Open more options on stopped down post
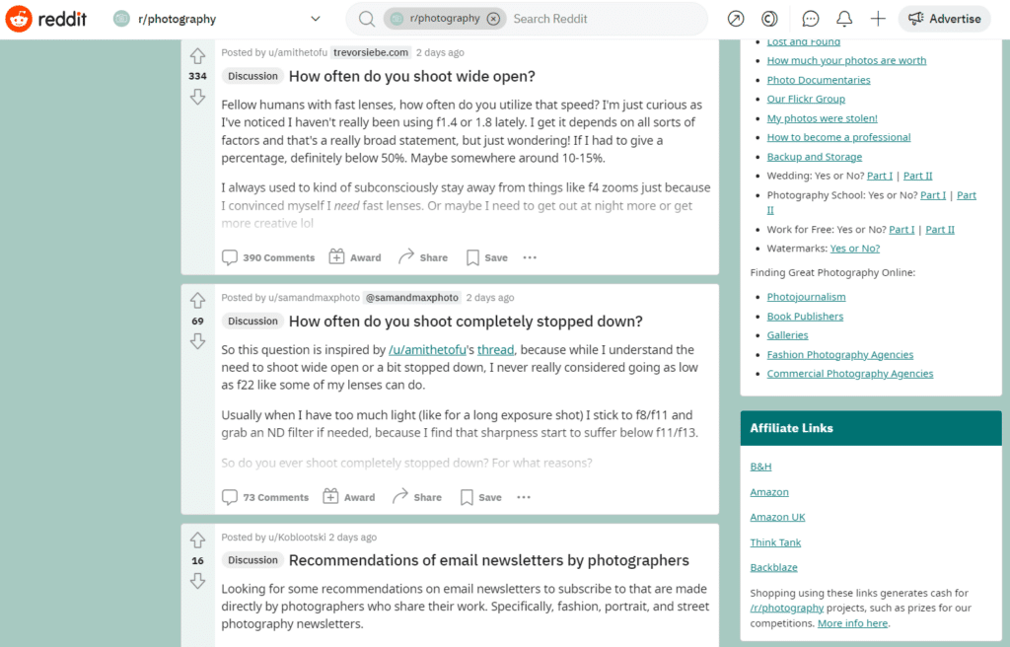 (x=524, y=497)
